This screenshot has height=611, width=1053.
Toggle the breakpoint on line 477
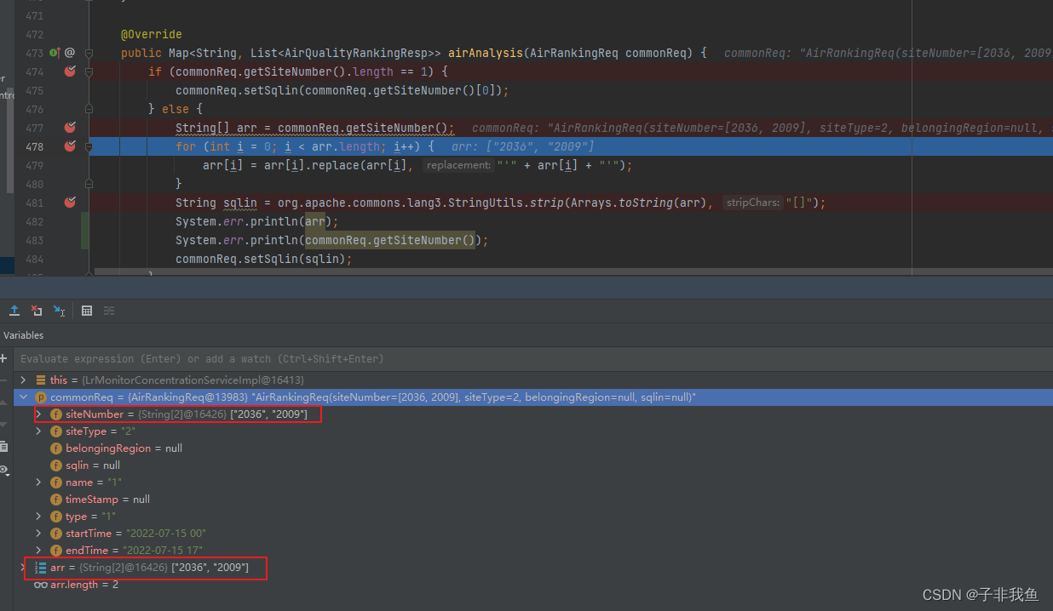pyautogui.click(x=70, y=128)
